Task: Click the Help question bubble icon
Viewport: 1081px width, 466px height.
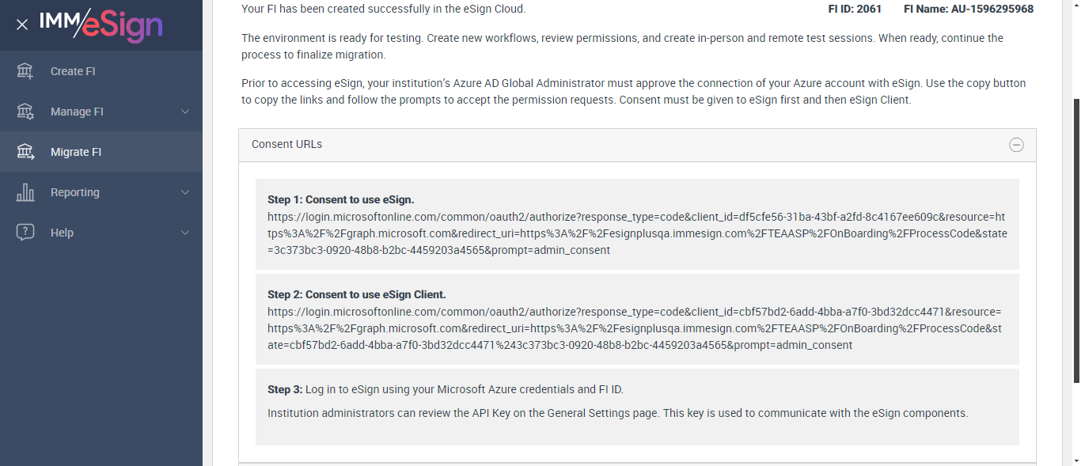Action: click(25, 233)
